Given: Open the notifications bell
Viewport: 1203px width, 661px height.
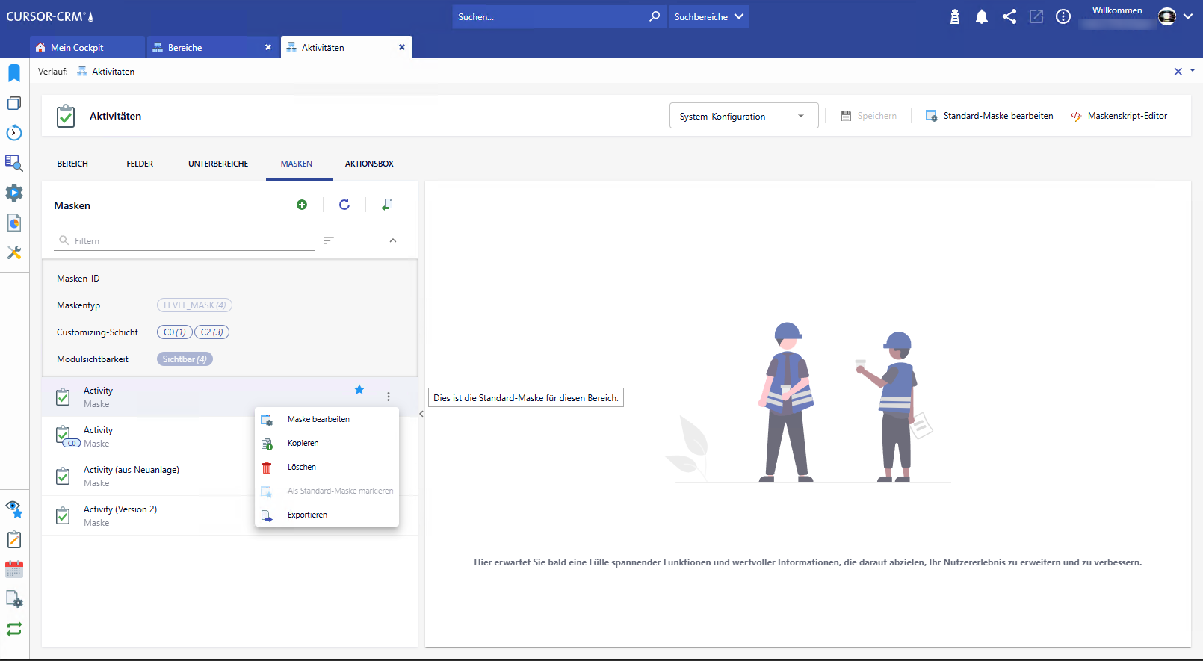Looking at the screenshot, I should (x=982, y=16).
